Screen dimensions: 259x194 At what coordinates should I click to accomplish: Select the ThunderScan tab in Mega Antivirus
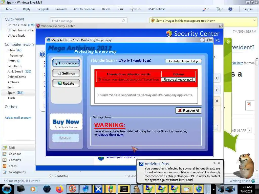(x=66, y=63)
